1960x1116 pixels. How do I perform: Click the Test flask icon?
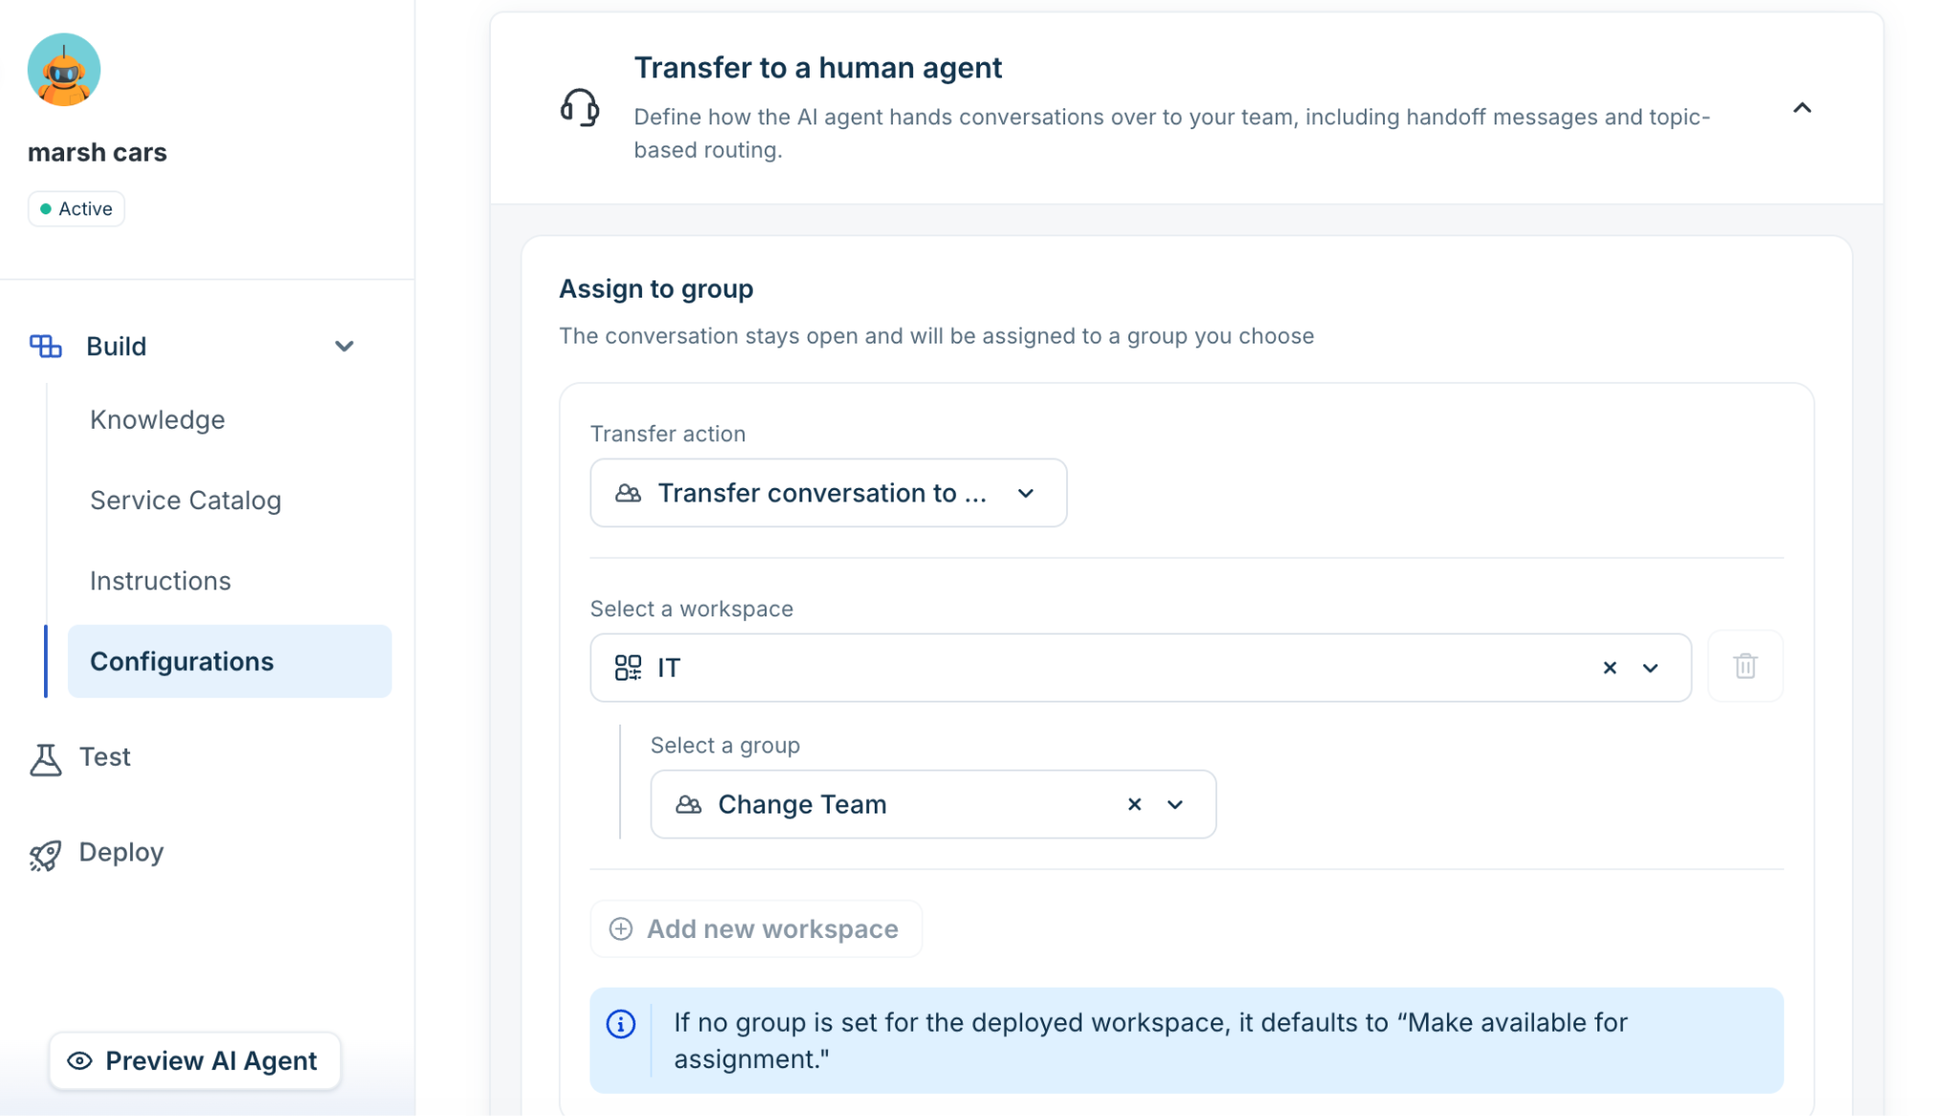click(45, 759)
